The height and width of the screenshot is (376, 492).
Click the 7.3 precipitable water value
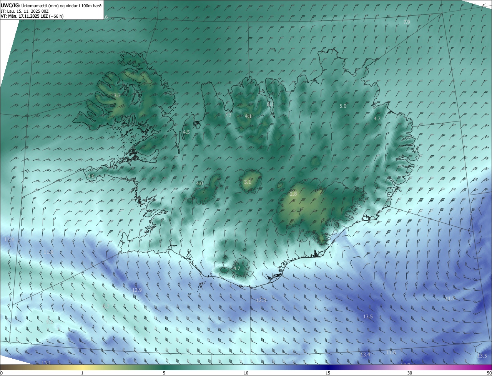228,115
